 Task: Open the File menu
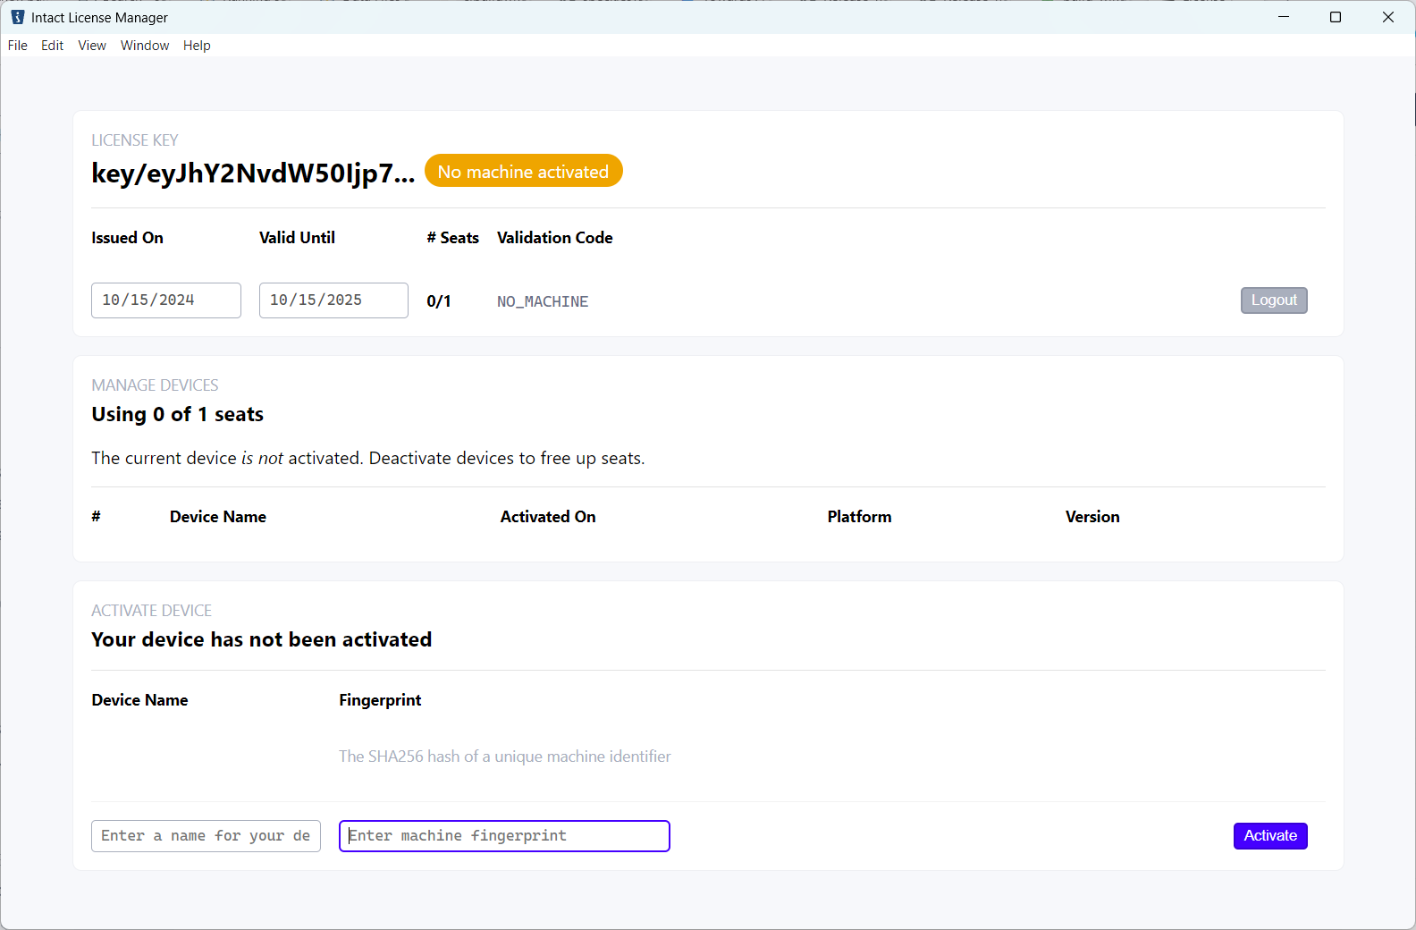(18, 46)
